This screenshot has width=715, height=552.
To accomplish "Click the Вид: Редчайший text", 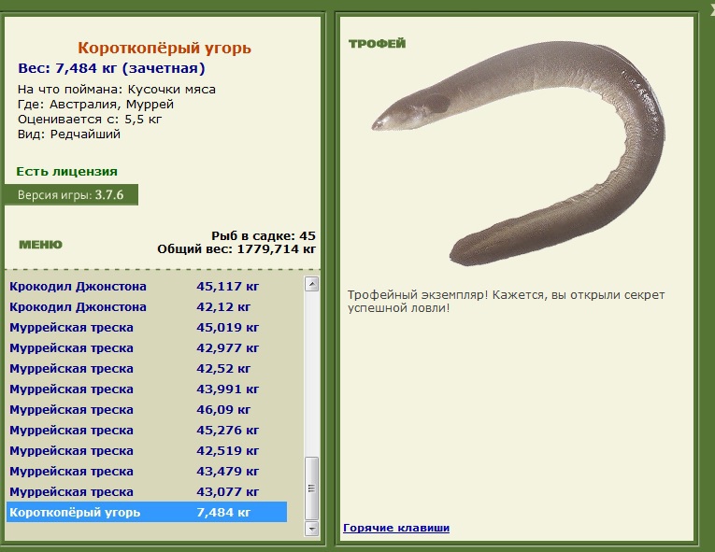I will (69, 134).
